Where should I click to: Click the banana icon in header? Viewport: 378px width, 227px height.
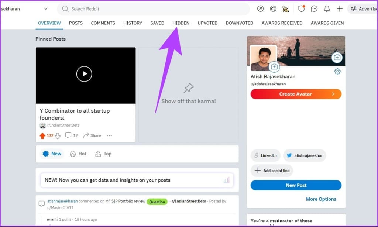pos(285,9)
